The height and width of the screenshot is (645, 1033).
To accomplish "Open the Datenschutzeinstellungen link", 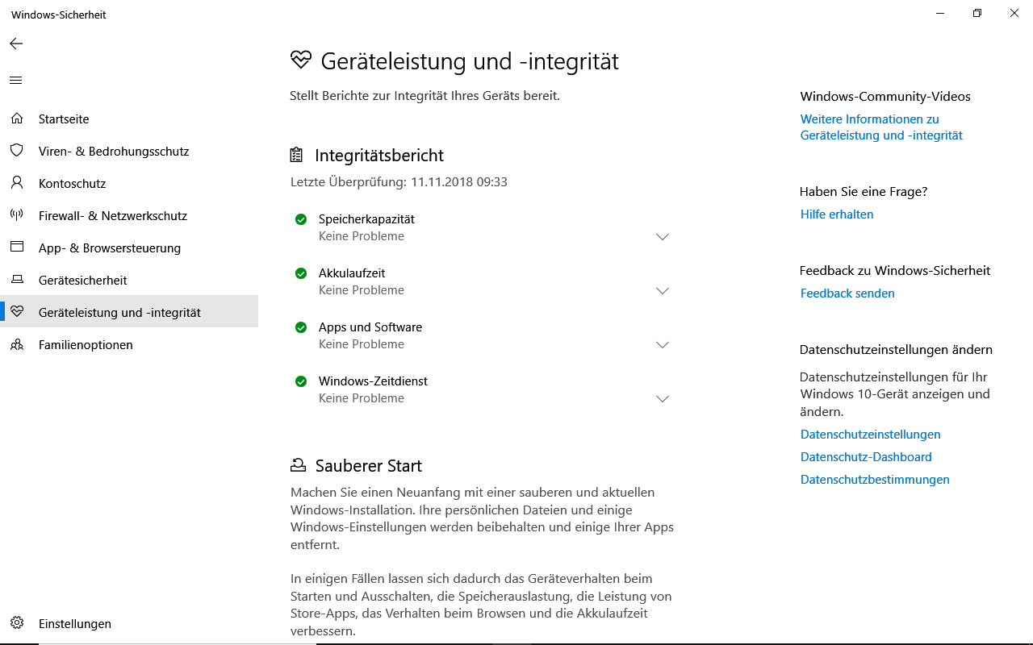I will pyautogui.click(x=870, y=435).
